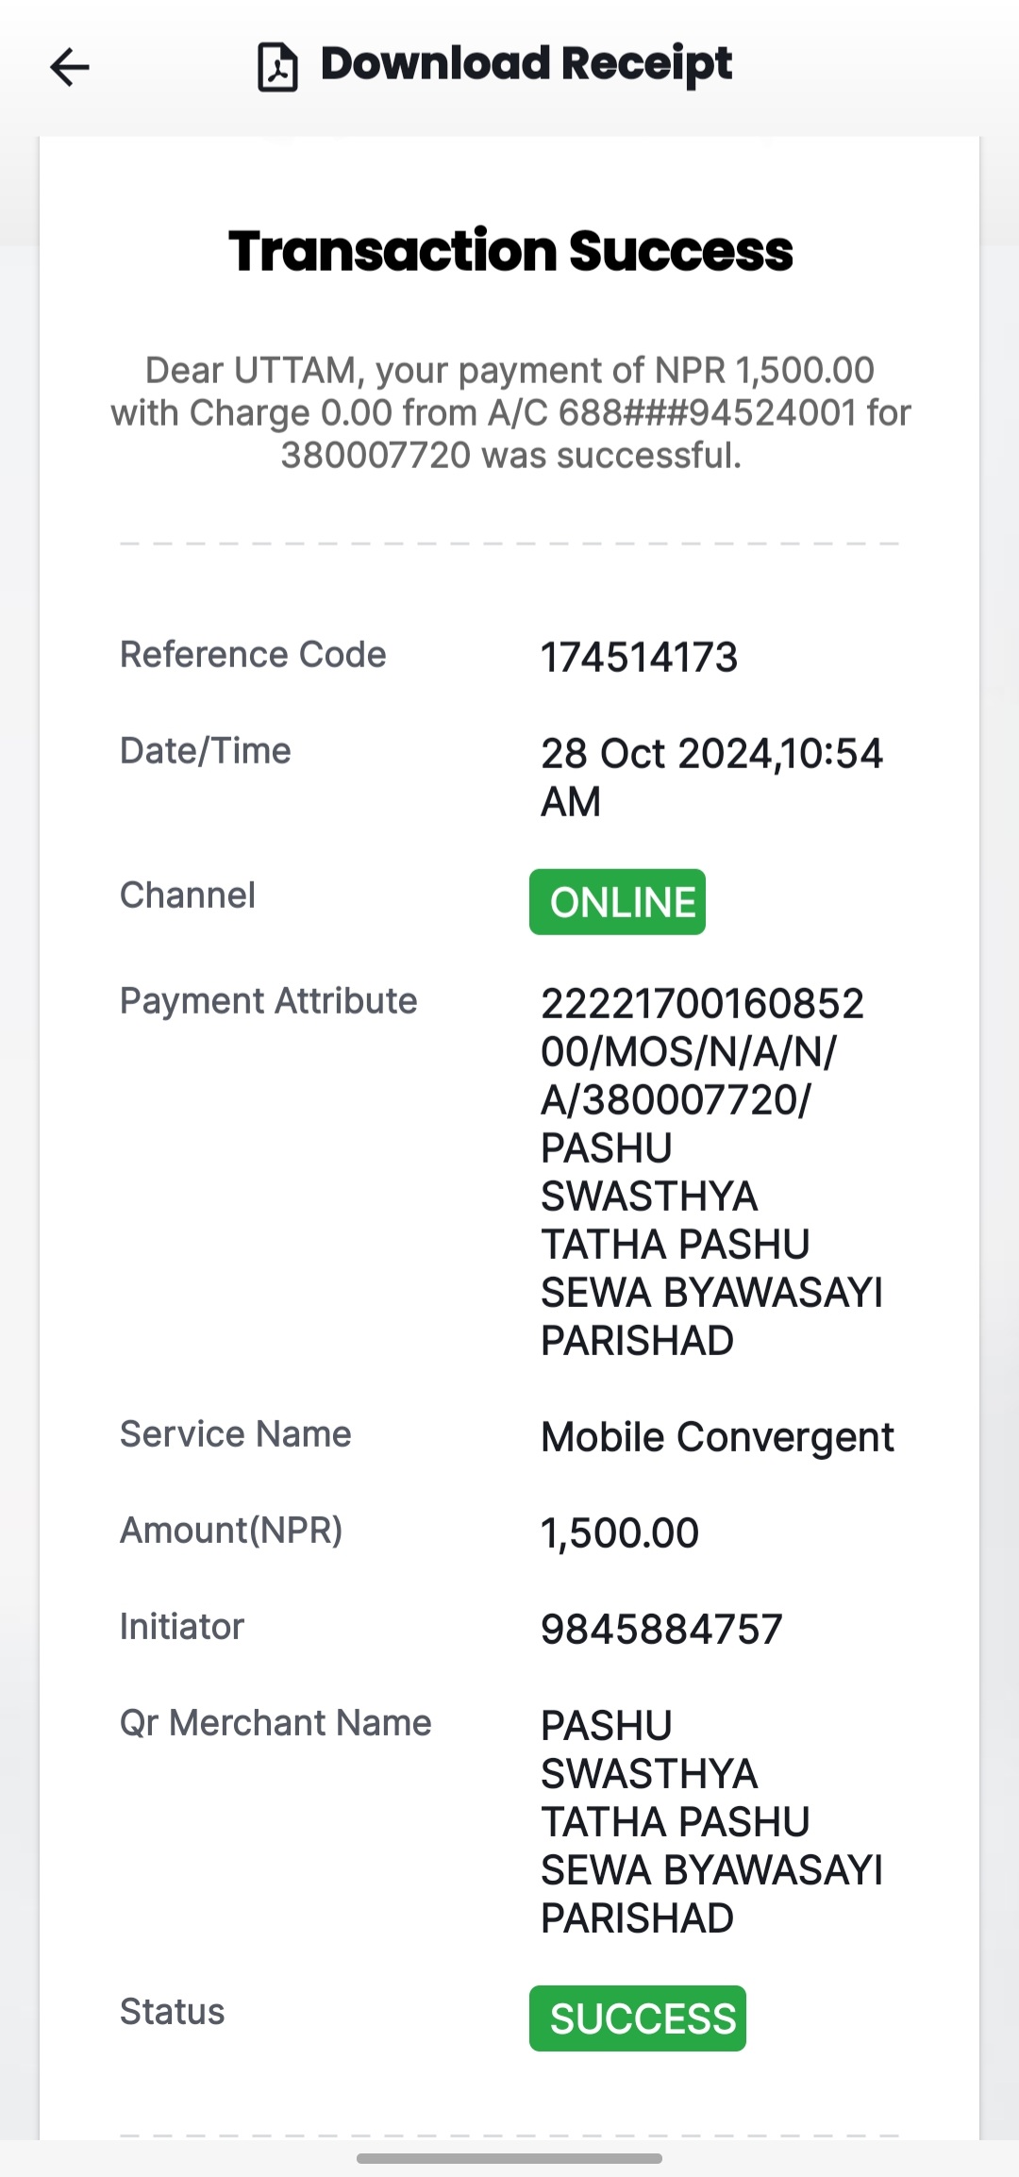Viewport: 1019px width, 2177px height.
Task: Tap the payment confirmation message text
Action: click(510, 412)
